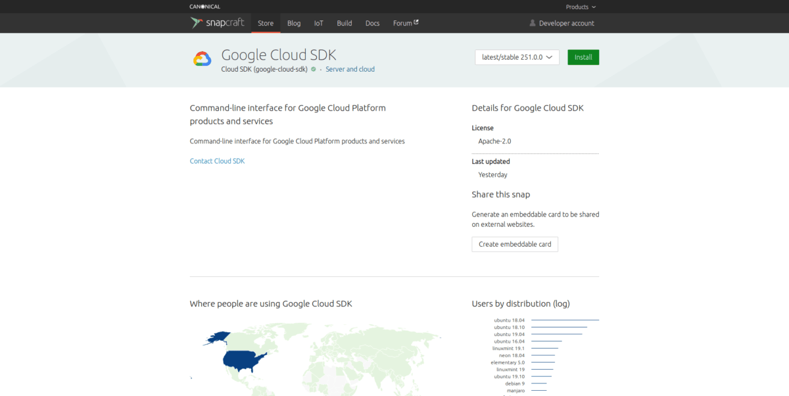Open the Blog navigation item
This screenshot has width=789, height=396.
pyautogui.click(x=294, y=23)
